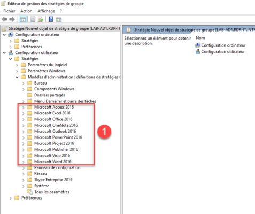Image resolution: width=255 pixels, height=214 pixels.
Task: Click the Microsoft Access 2016 folder icon
Action: [29, 107]
